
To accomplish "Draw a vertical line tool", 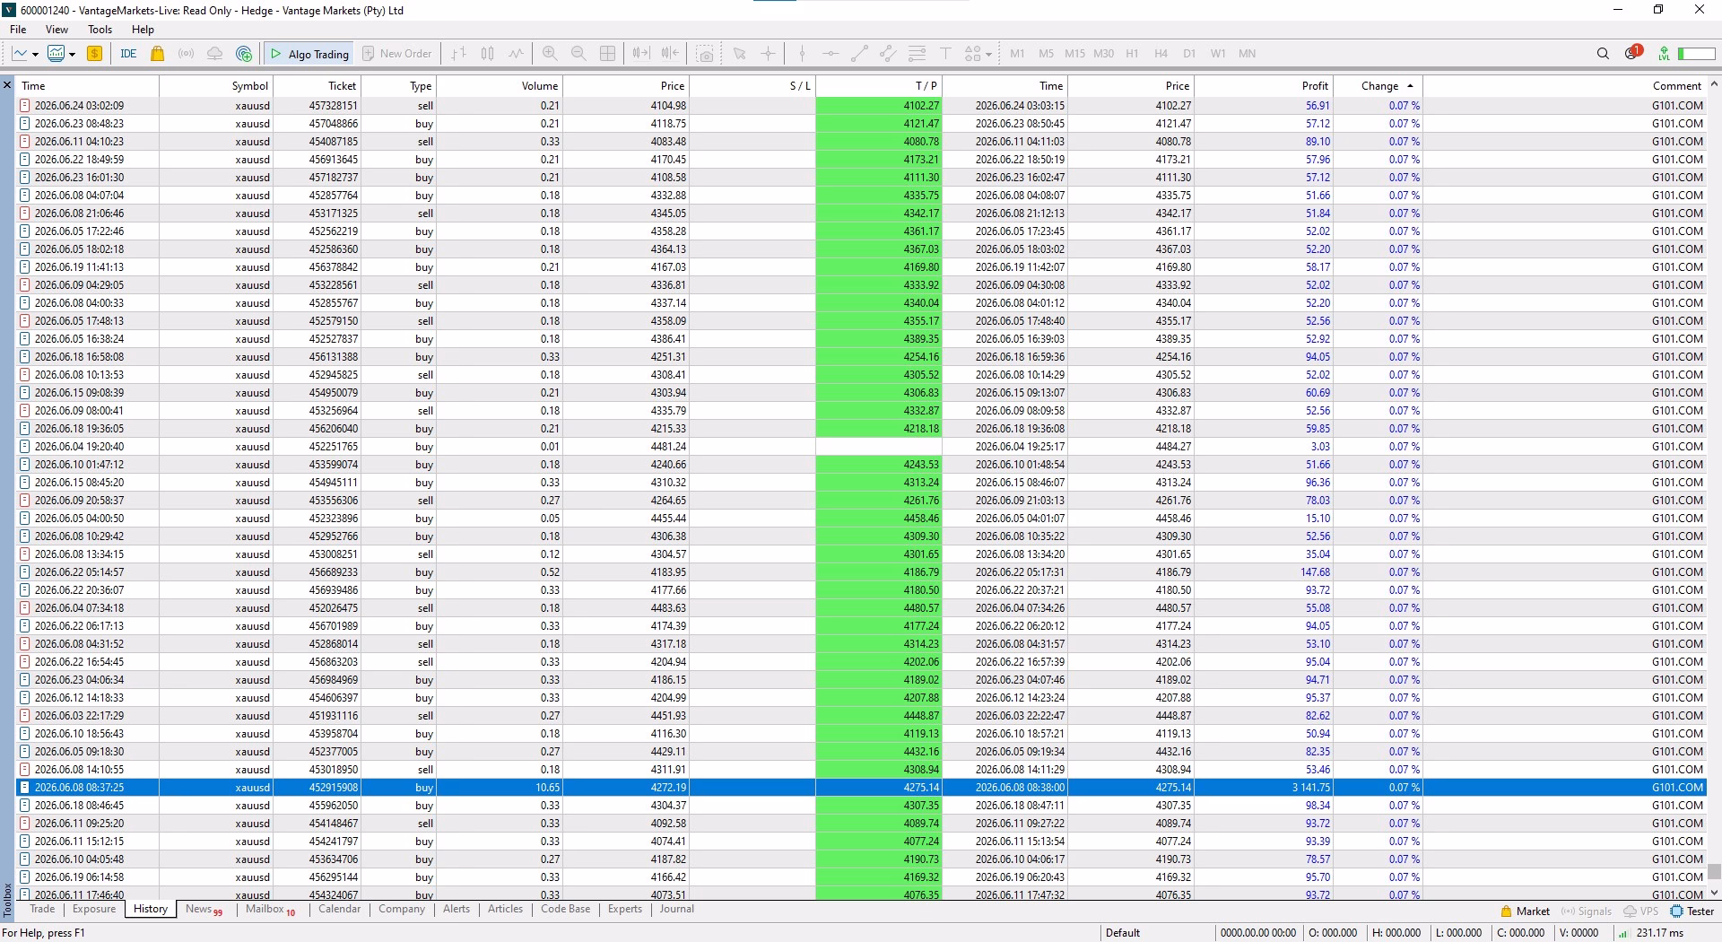I will coord(802,54).
